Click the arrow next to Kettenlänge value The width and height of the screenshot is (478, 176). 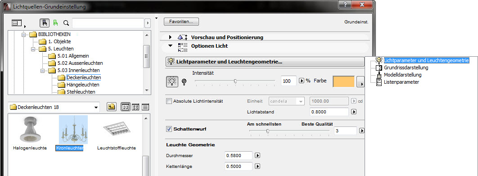[257, 166]
